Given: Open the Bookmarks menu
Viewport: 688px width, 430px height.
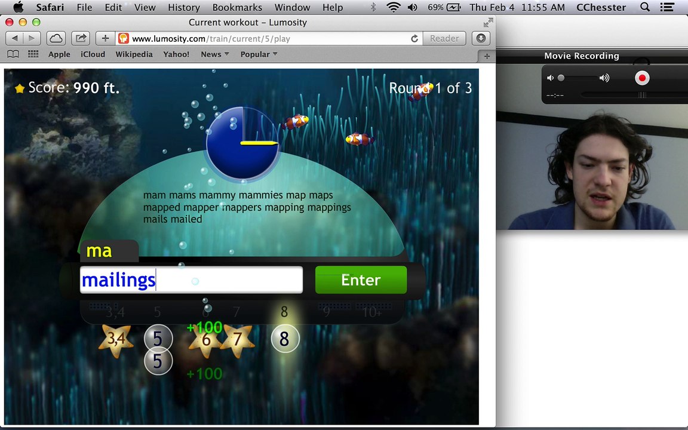Looking at the screenshot, I should (237, 7).
